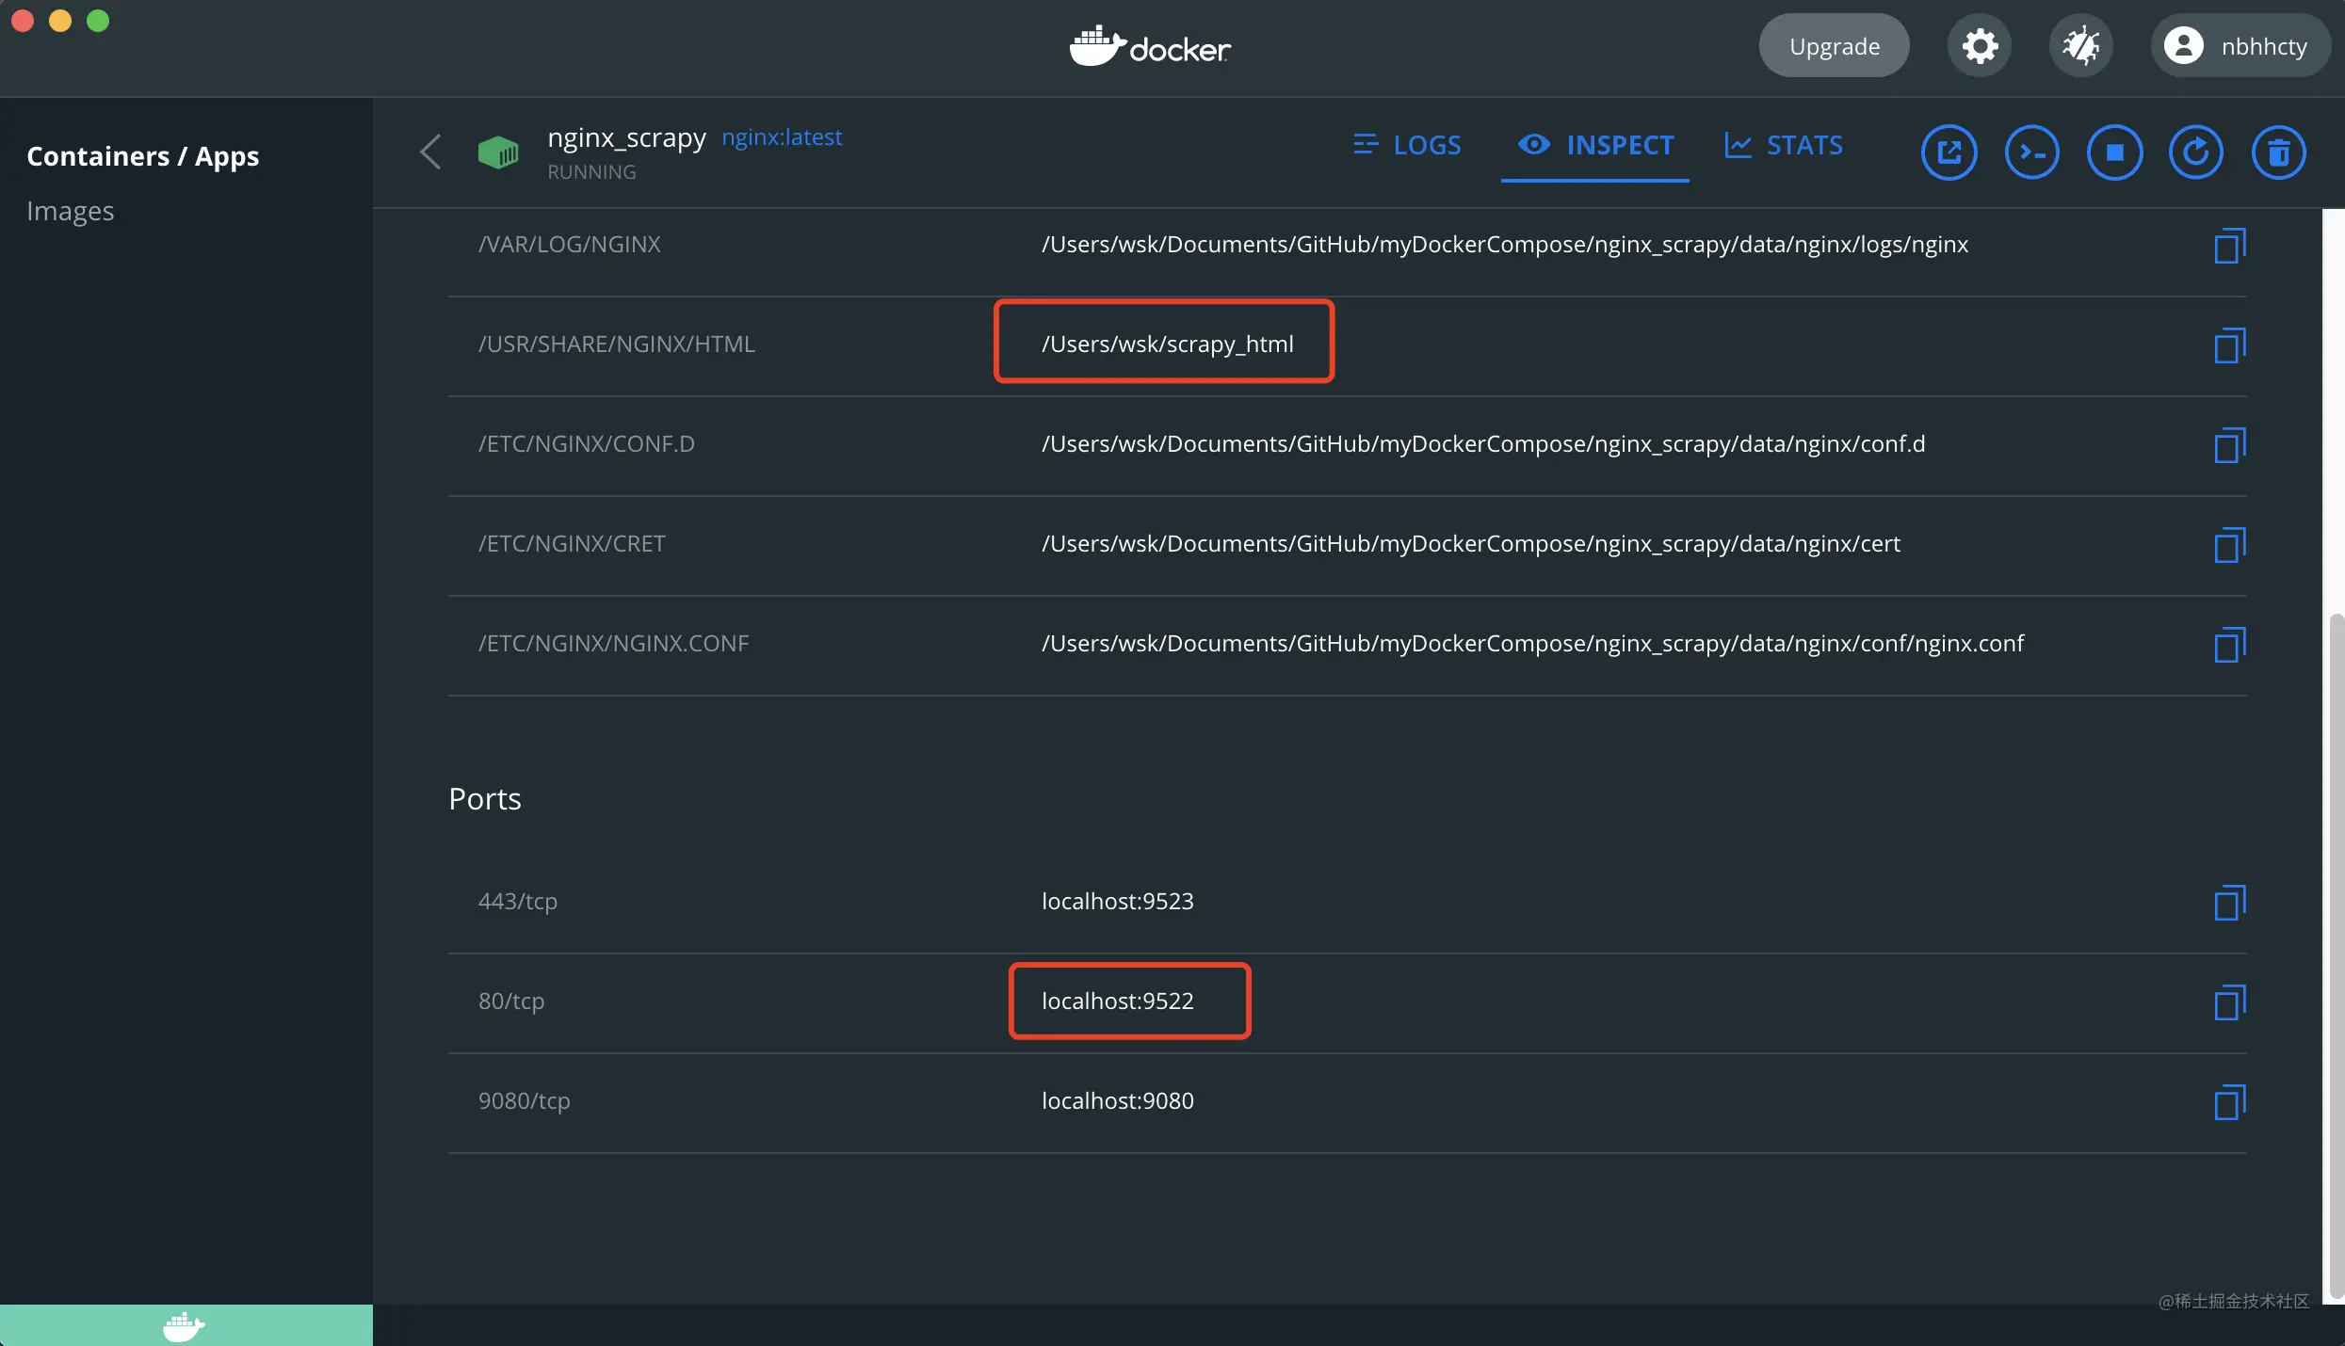Switch to the STATS tab
The image size is (2345, 1346).
(1784, 145)
